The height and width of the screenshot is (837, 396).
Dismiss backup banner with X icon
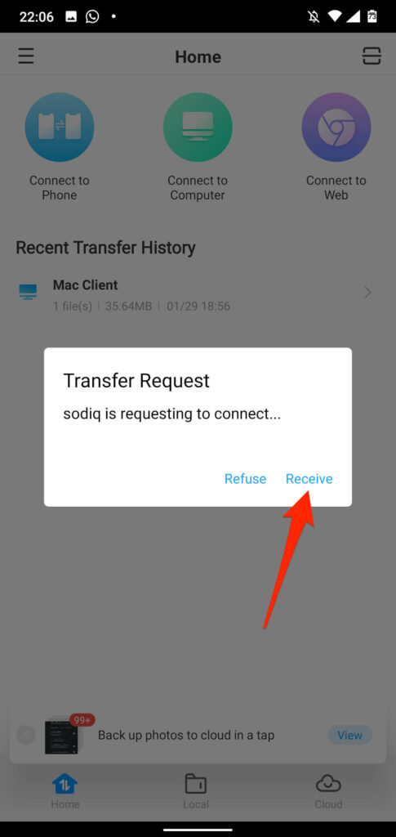click(25, 735)
